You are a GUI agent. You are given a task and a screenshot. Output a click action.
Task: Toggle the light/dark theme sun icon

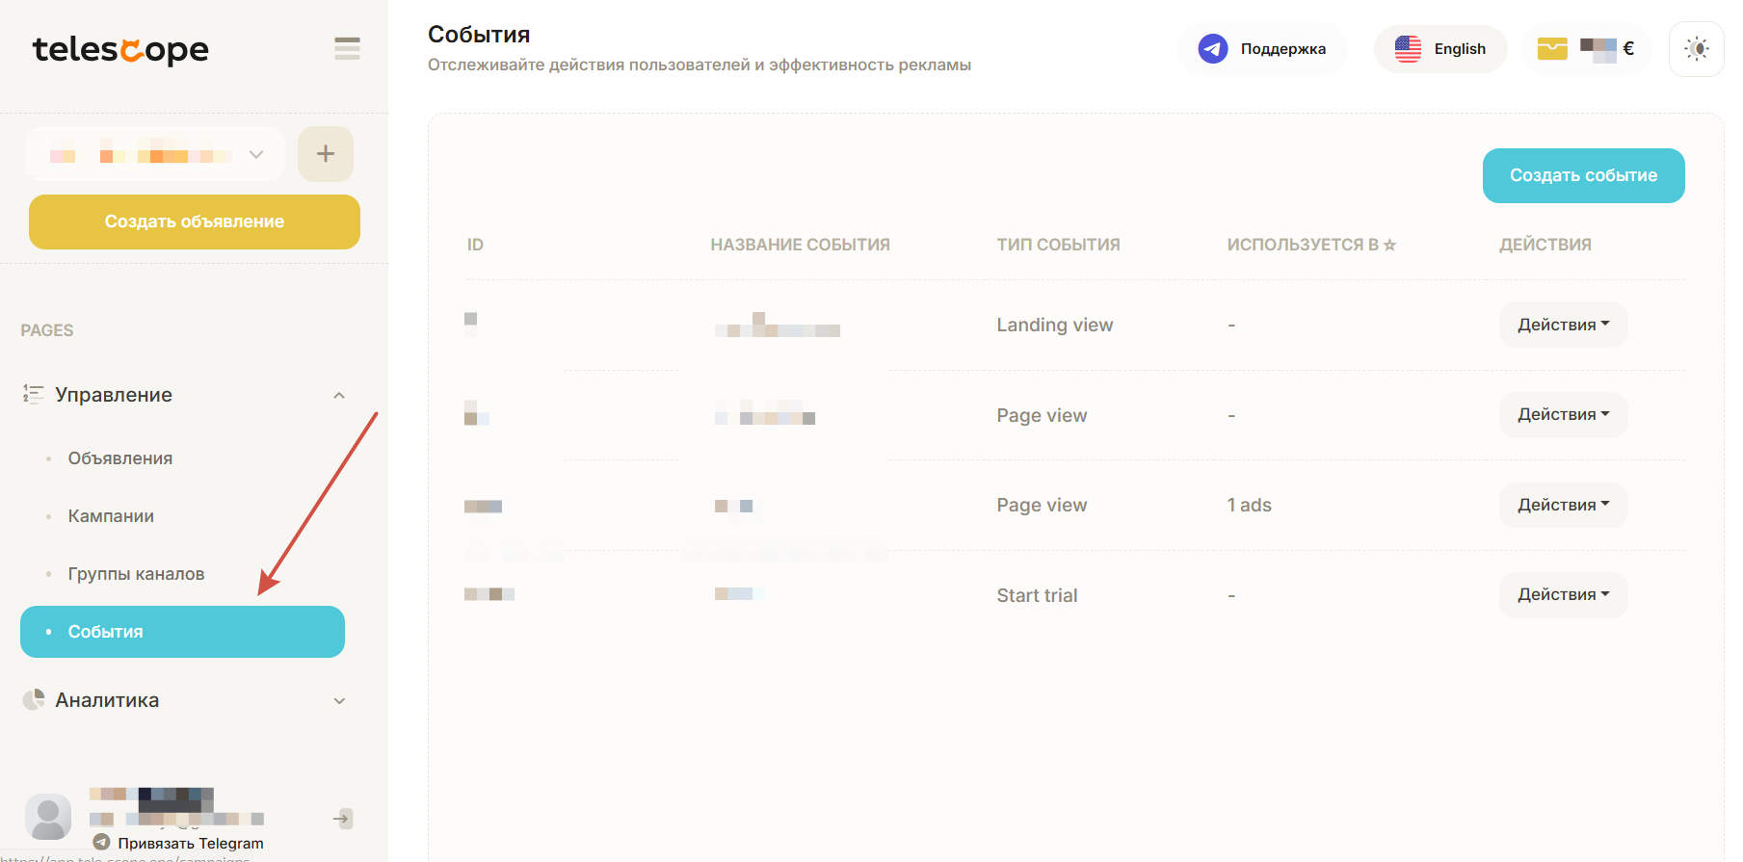coord(1696,49)
